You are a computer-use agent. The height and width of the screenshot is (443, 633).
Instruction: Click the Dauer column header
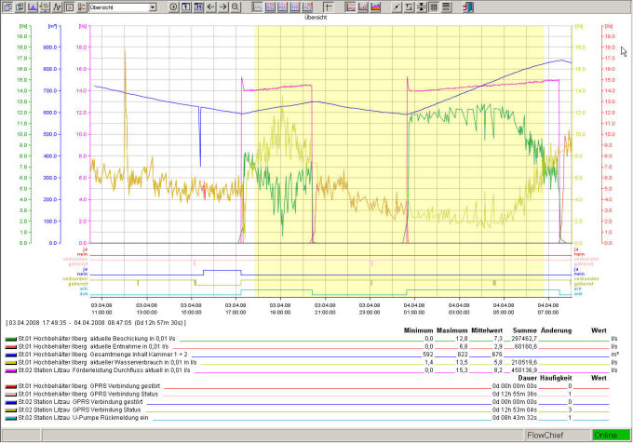tap(527, 378)
